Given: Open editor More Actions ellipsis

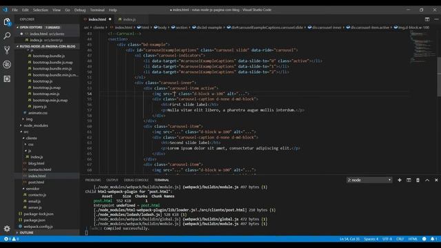Looking at the screenshot, I should click(x=436, y=19).
